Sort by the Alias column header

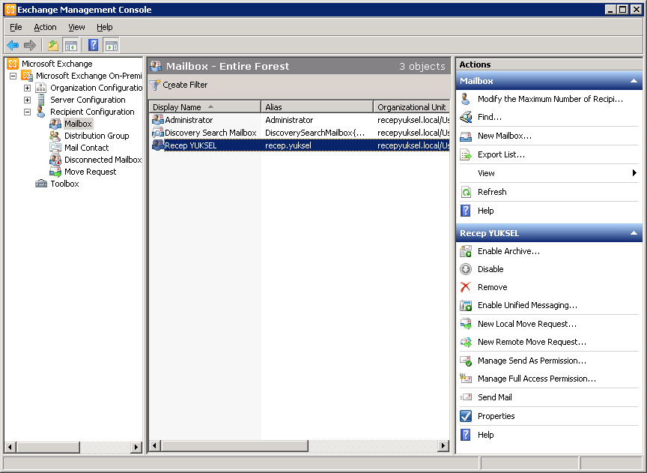317,107
